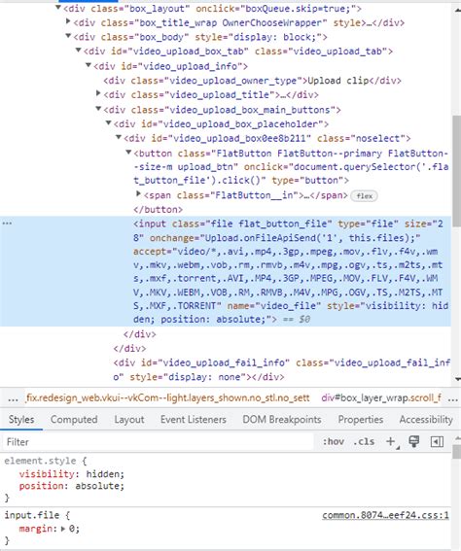The image size is (461, 551).
Task: Select the fix.redesign_web.vkui--vkCom--light breadcrumb
Action: click(x=167, y=397)
